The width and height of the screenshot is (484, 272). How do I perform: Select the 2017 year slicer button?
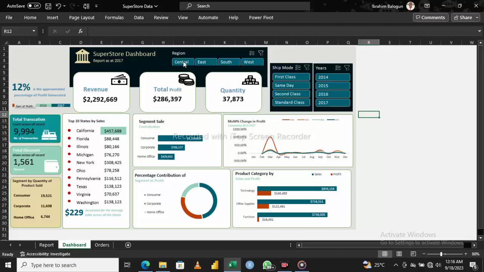point(333,103)
